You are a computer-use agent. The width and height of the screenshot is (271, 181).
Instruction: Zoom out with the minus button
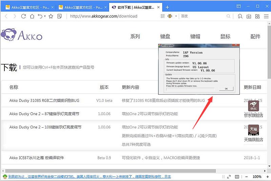tap(247, 177)
